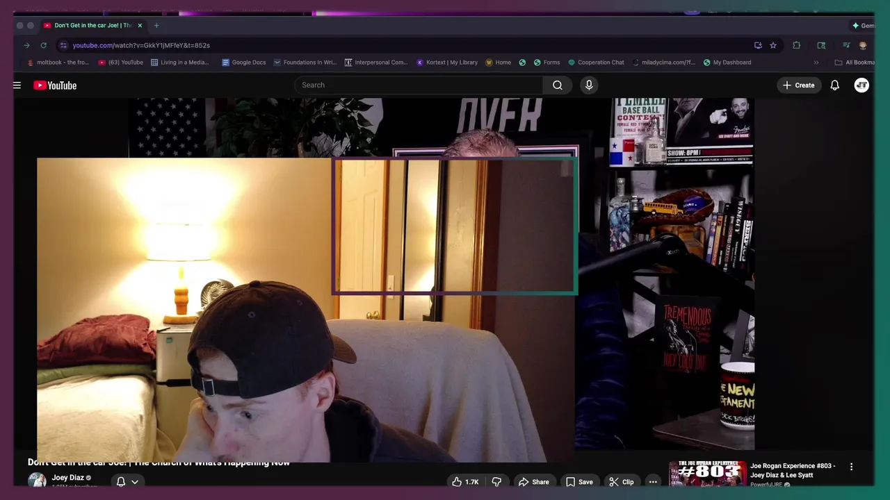Click the YouTube Search input field
The width and height of the screenshot is (890, 500).
419,85
